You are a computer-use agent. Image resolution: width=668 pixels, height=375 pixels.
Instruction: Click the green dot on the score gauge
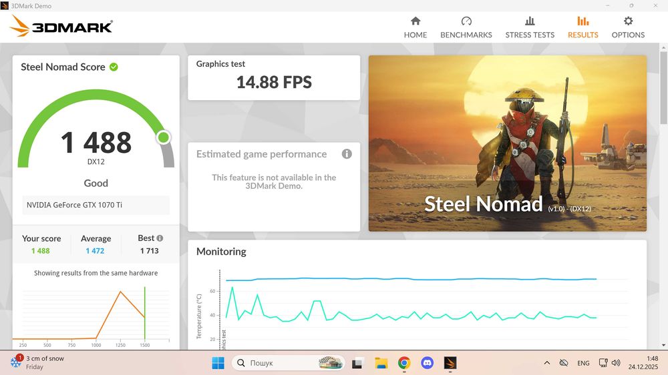[163, 137]
